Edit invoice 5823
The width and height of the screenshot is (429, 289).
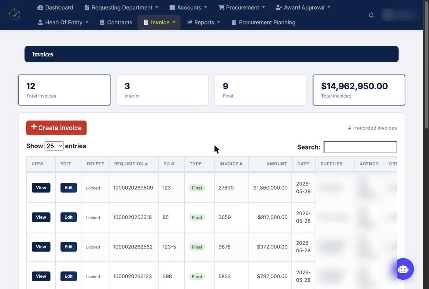(x=68, y=276)
